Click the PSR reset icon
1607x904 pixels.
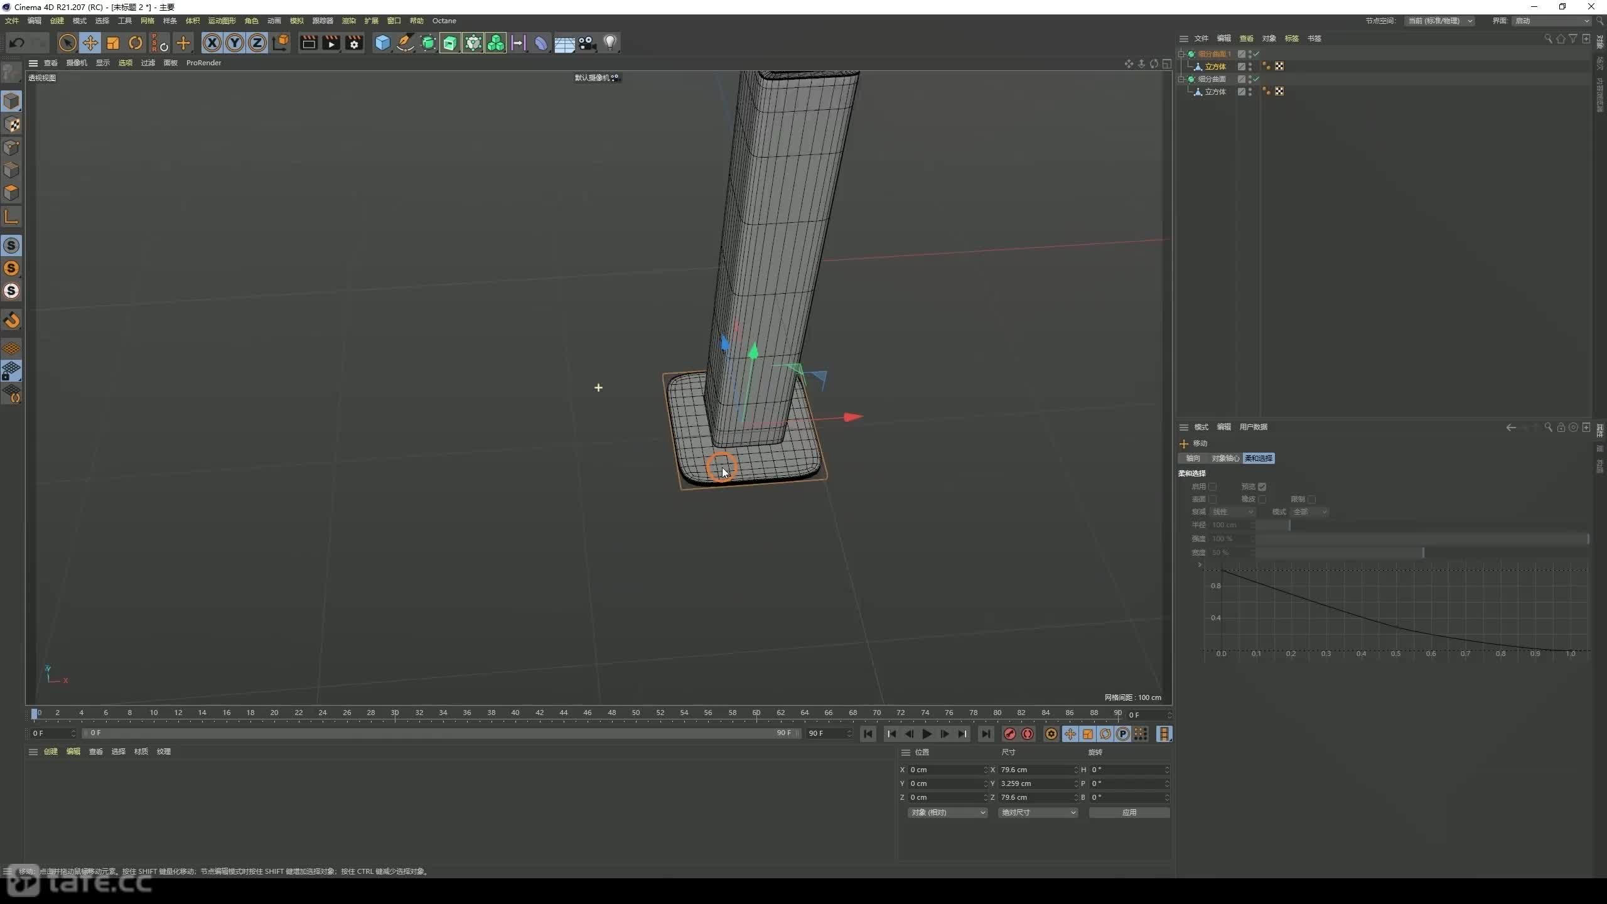click(x=159, y=43)
